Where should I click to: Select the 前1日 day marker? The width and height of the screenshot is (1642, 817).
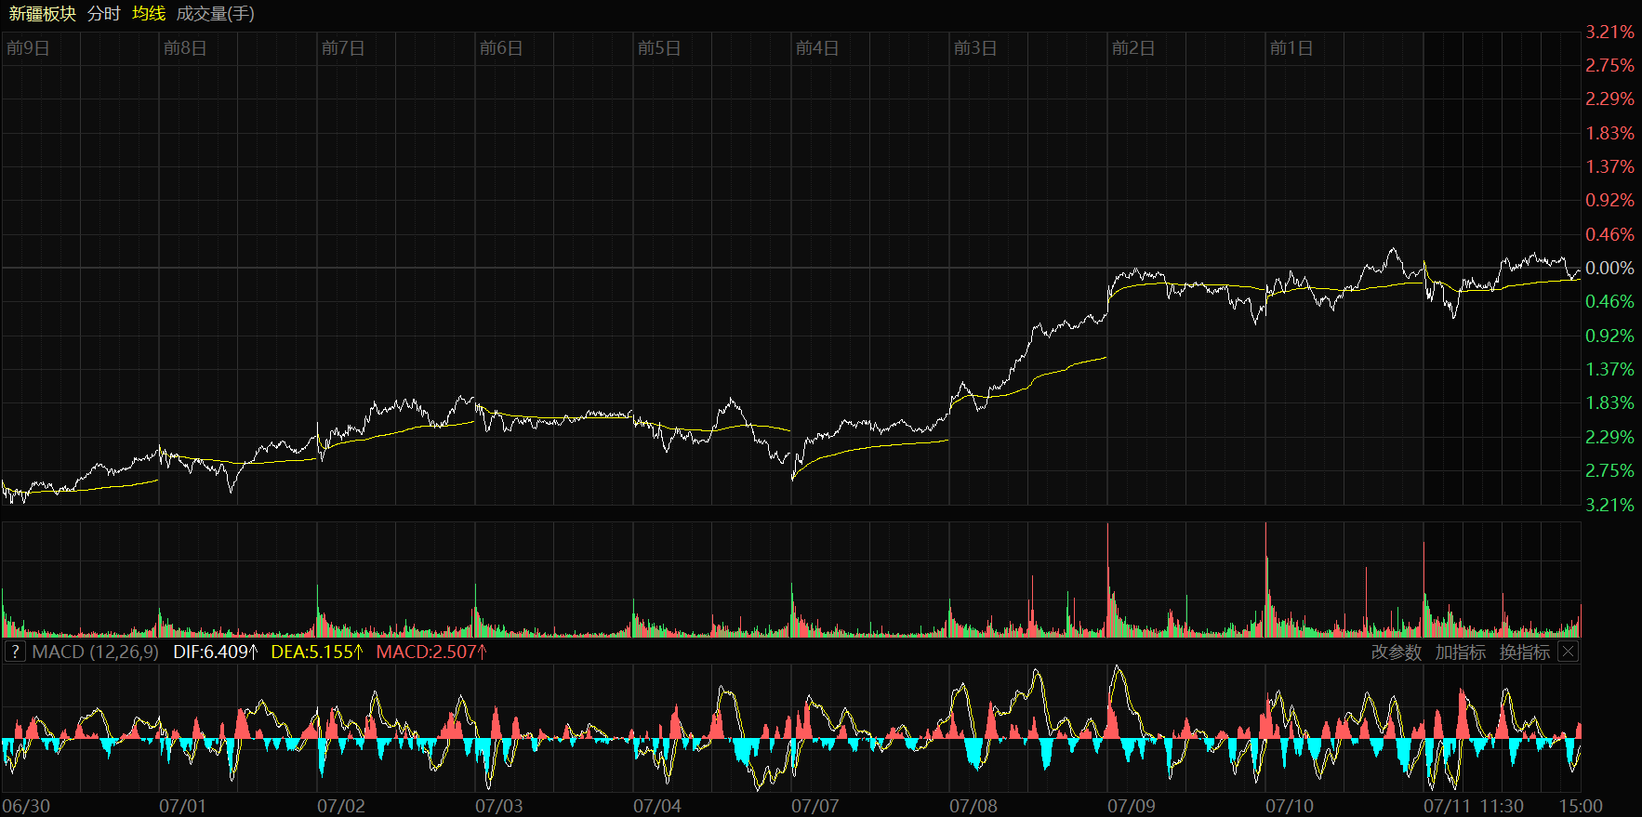pyautogui.click(x=1291, y=48)
